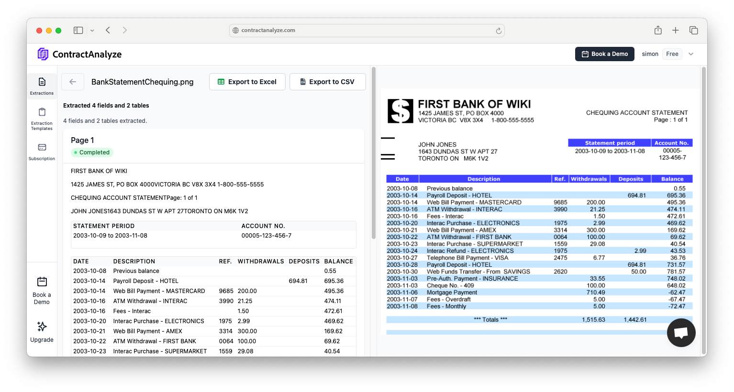The image size is (734, 392).
Task: Show tab overview with the tabs icon
Action: [x=693, y=30]
